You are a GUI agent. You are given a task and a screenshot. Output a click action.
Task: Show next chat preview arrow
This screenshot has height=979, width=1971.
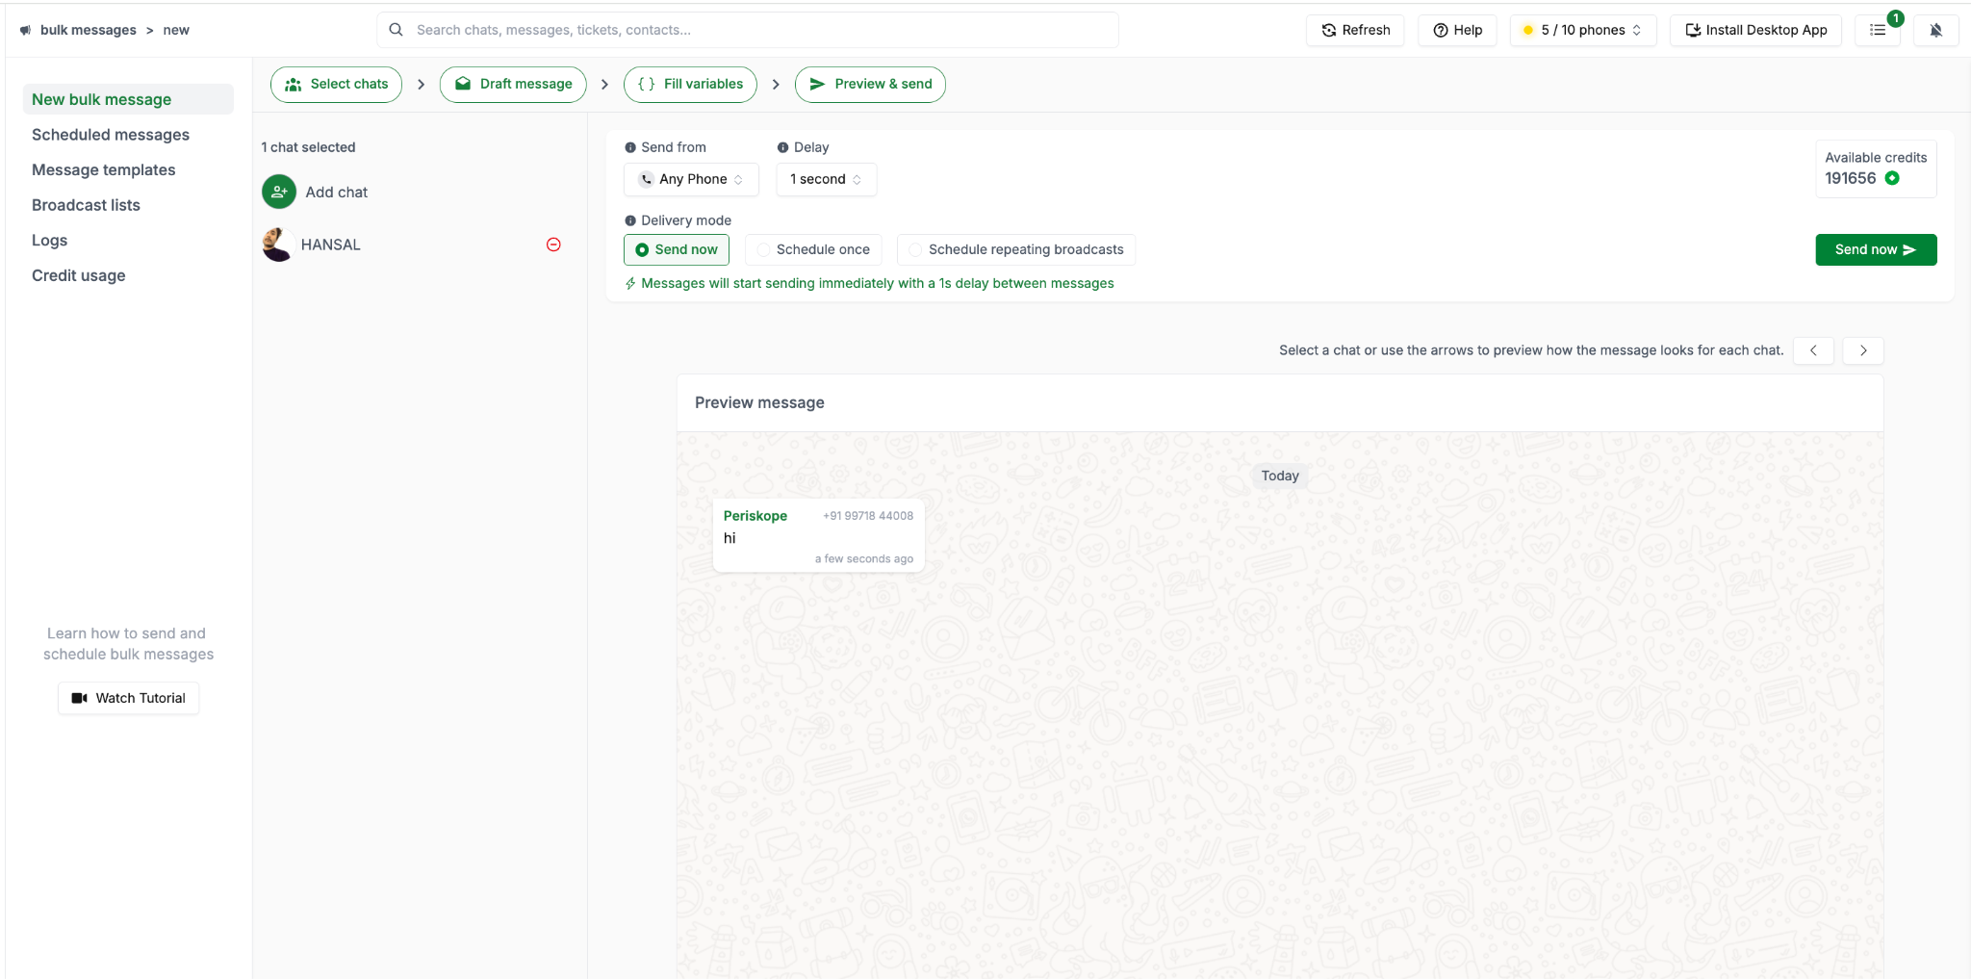click(1863, 350)
